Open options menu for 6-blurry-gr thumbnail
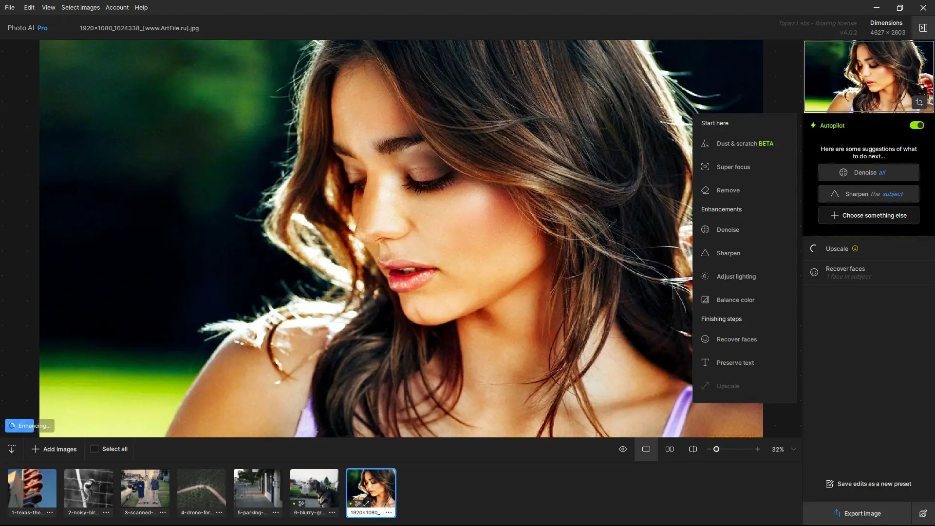 pyautogui.click(x=332, y=512)
